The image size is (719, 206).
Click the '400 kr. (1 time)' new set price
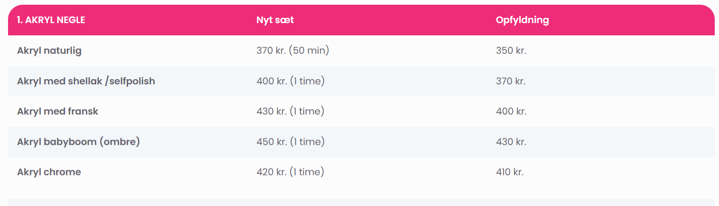(x=291, y=81)
